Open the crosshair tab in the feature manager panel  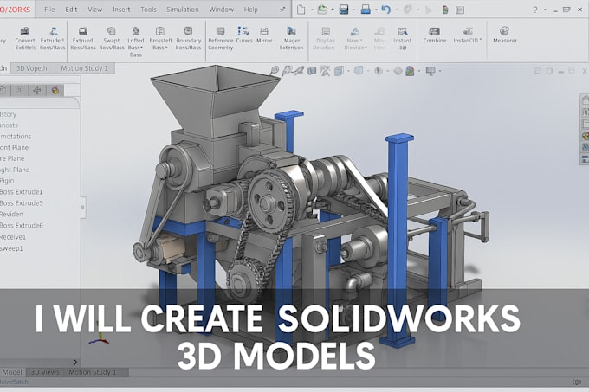click(x=37, y=90)
